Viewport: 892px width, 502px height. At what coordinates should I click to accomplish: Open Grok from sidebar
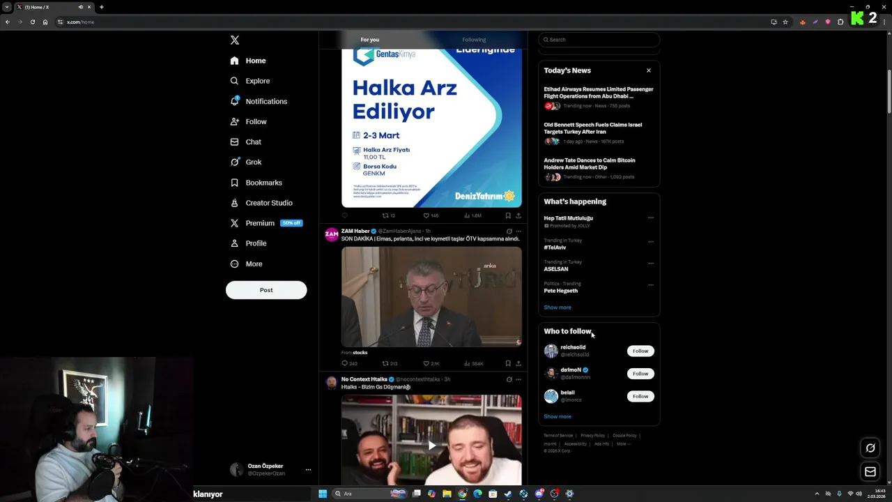click(x=245, y=162)
